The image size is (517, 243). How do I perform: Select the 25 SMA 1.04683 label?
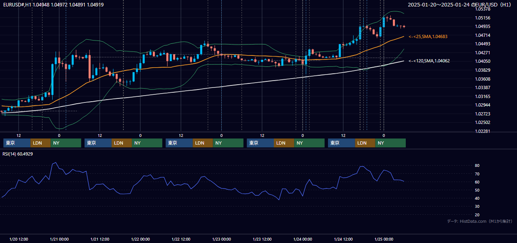tap(428, 36)
